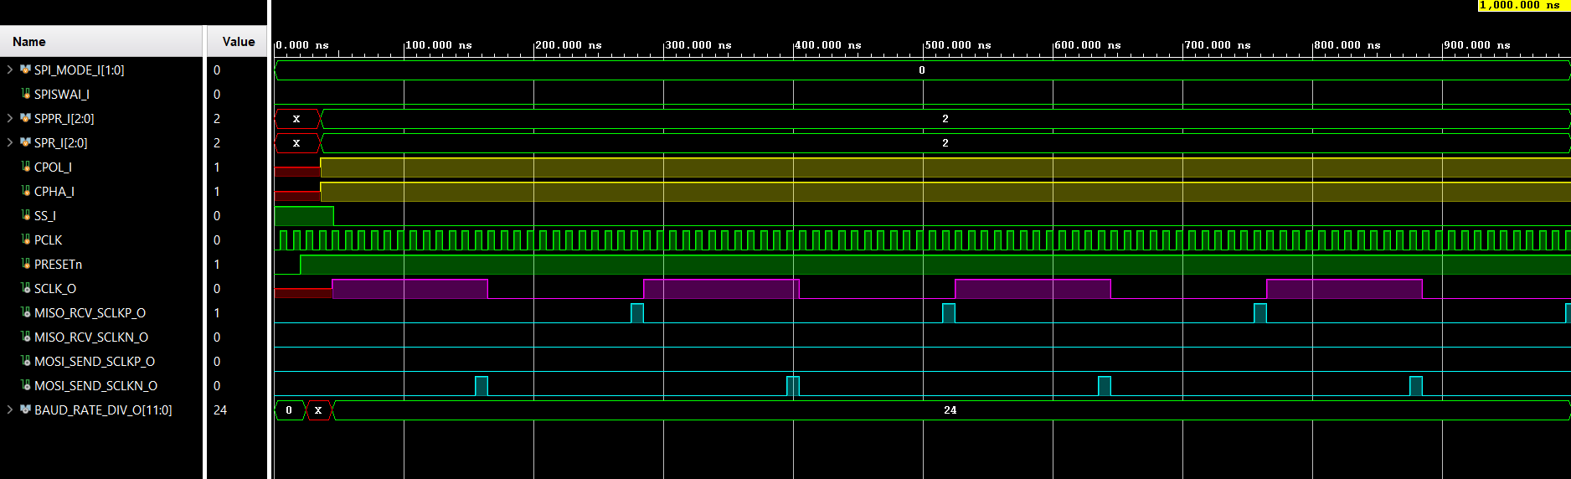
Task: Click the SPR_I bus icon
Action: 25,143
